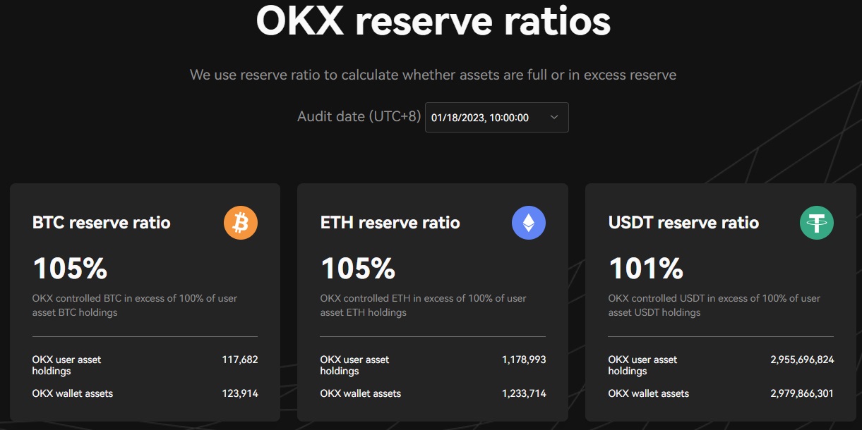Click the BTC reserve ratio heading

click(102, 223)
